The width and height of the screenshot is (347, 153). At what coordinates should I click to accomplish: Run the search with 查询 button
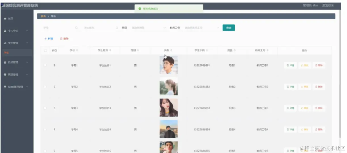point(228,28)
